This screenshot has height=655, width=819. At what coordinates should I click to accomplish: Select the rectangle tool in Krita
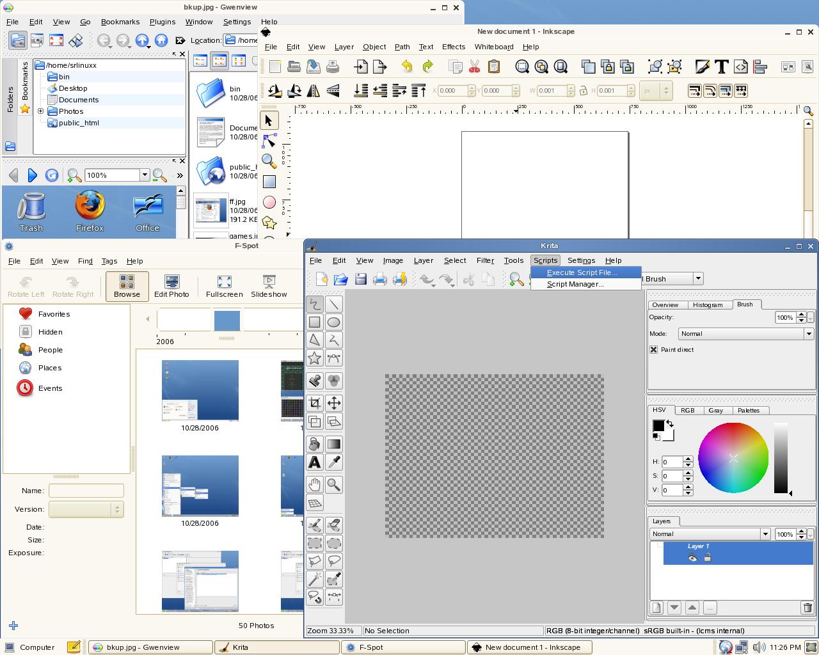point(315,322)
